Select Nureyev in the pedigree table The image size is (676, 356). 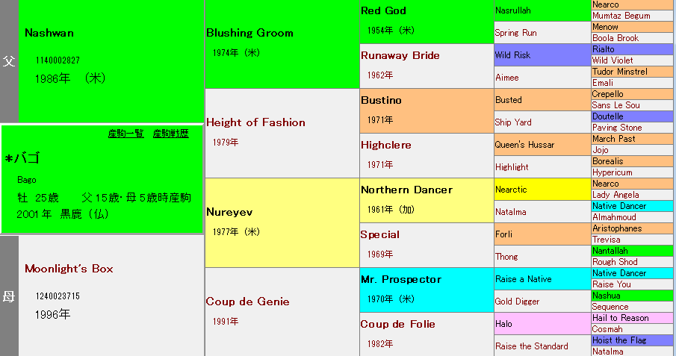pyautogui.click(x=232, y=212)
